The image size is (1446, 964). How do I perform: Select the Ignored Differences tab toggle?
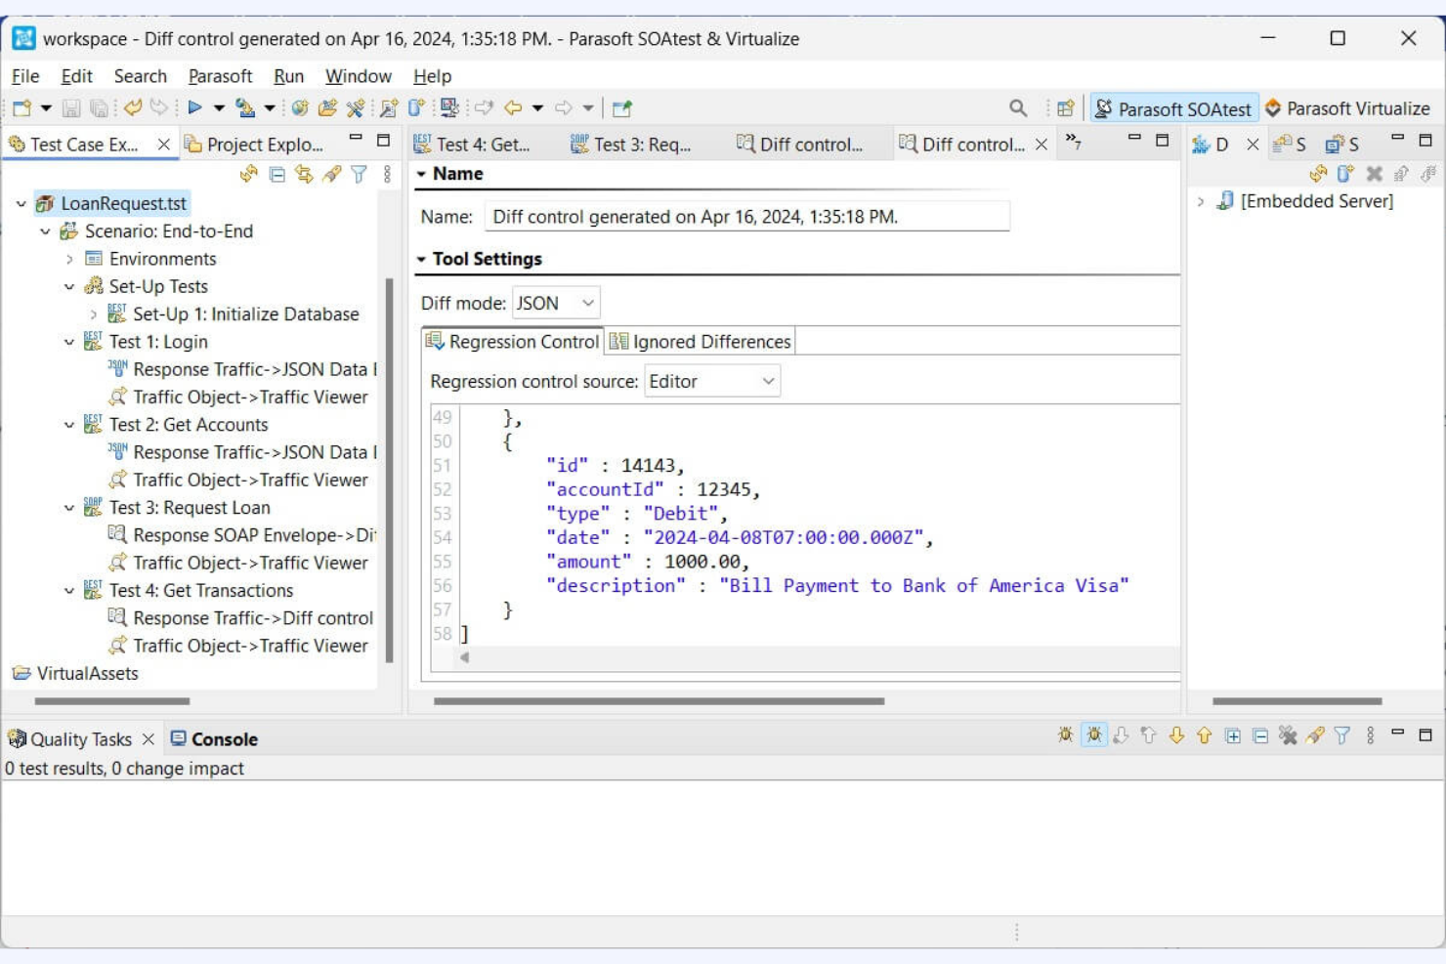(x=699, y=342)
